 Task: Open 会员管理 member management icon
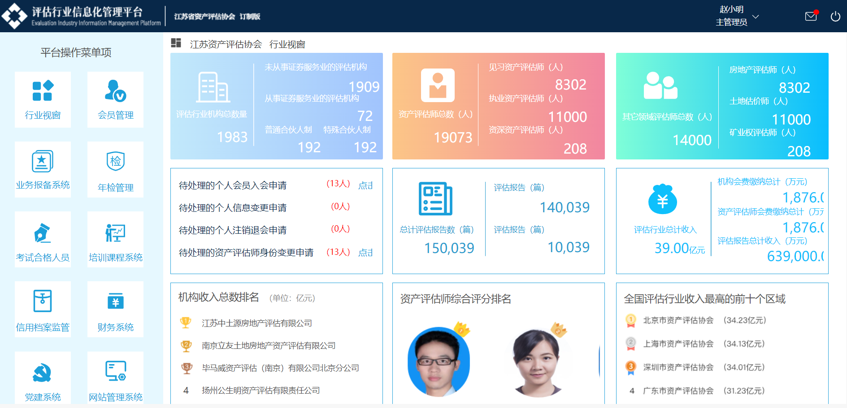[115, 91]
